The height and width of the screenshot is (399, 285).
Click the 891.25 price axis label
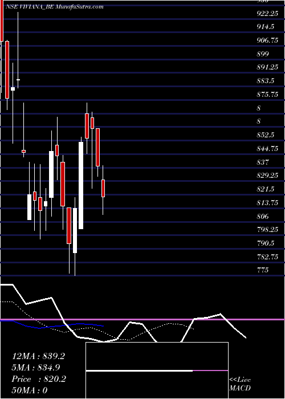coord(267,67)
